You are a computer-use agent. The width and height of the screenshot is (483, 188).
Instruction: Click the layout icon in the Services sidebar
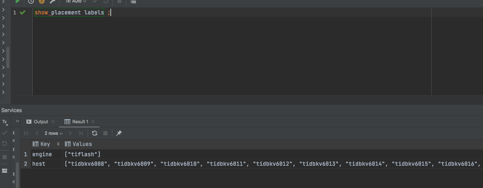[5, 171]
